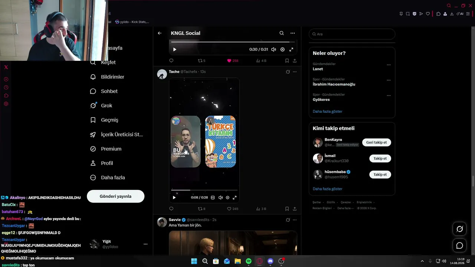Like Tache's post with 245 likes
Screen dimensions: 475x267
[x=233, y=209]
